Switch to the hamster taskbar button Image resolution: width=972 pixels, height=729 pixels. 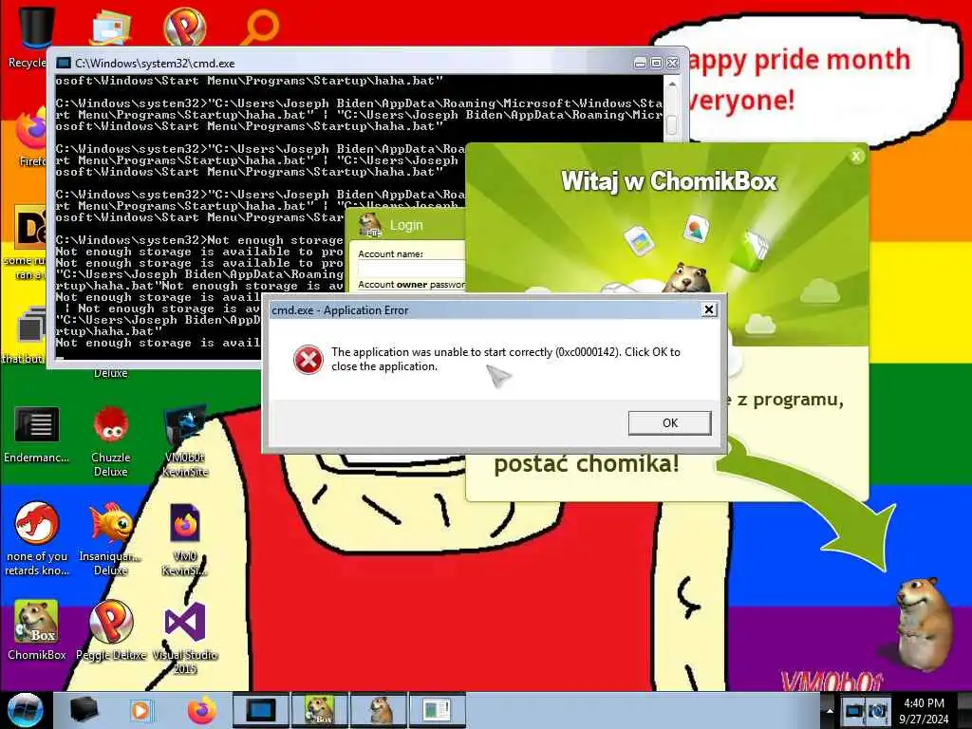click(x=380, y=710)
